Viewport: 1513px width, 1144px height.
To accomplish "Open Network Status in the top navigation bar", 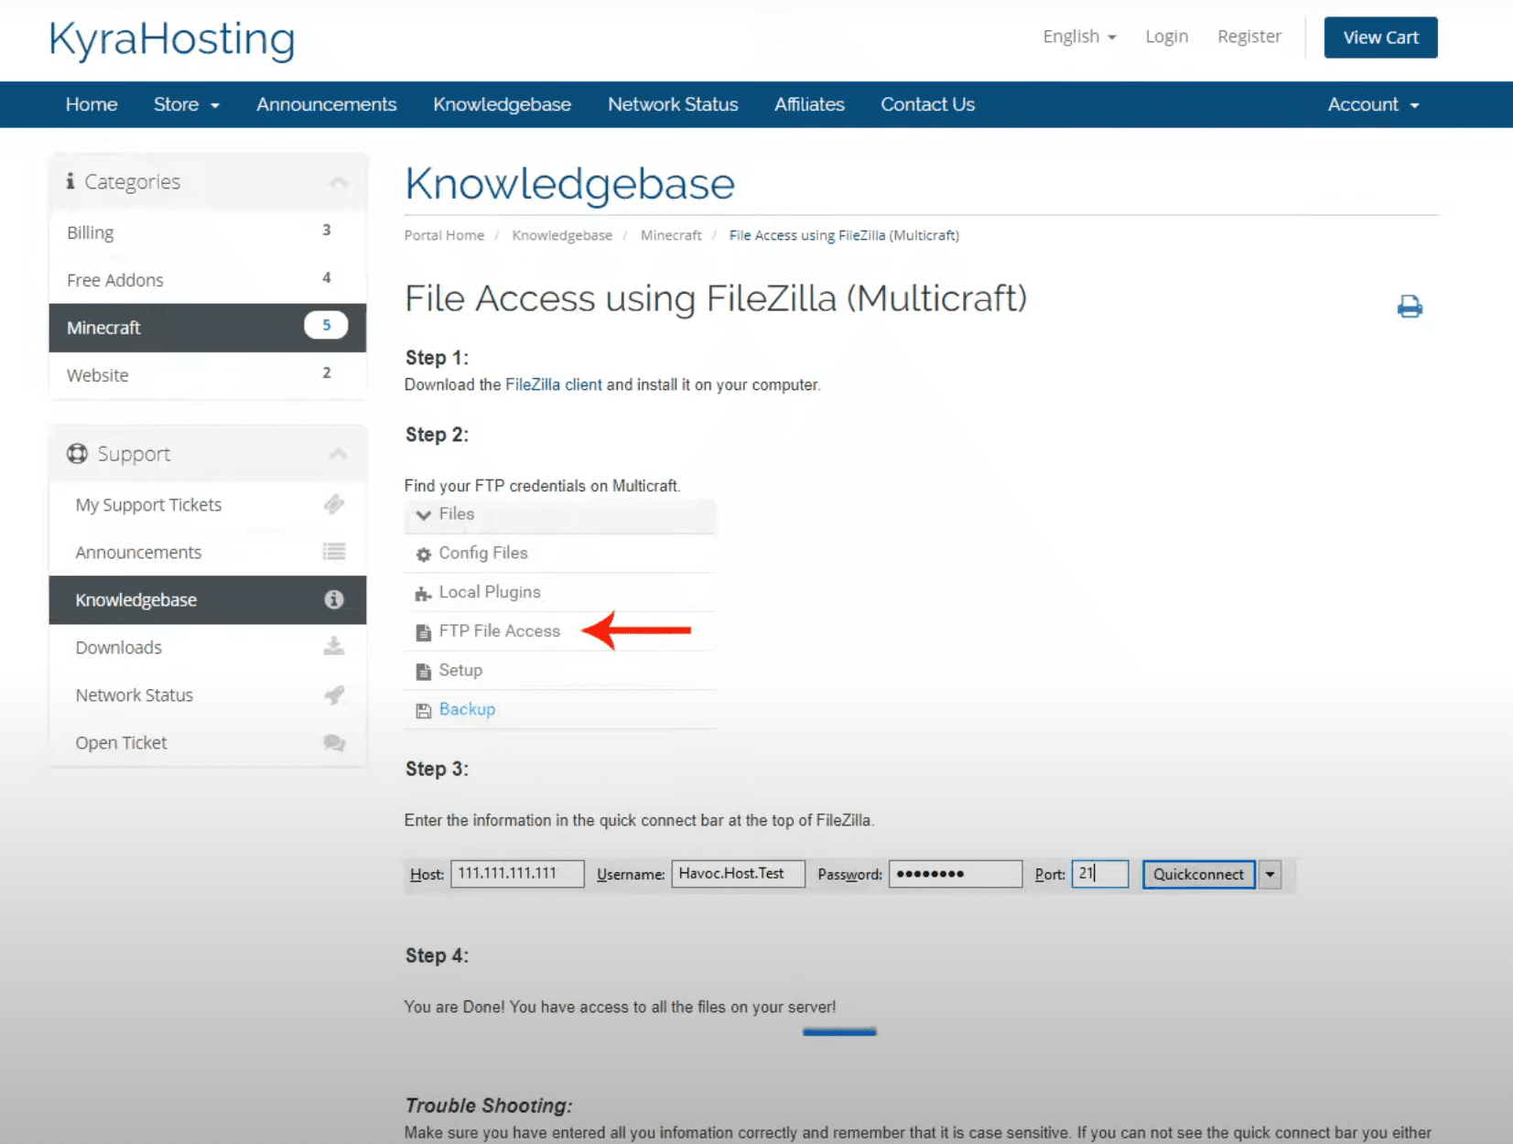I will 673,104.
